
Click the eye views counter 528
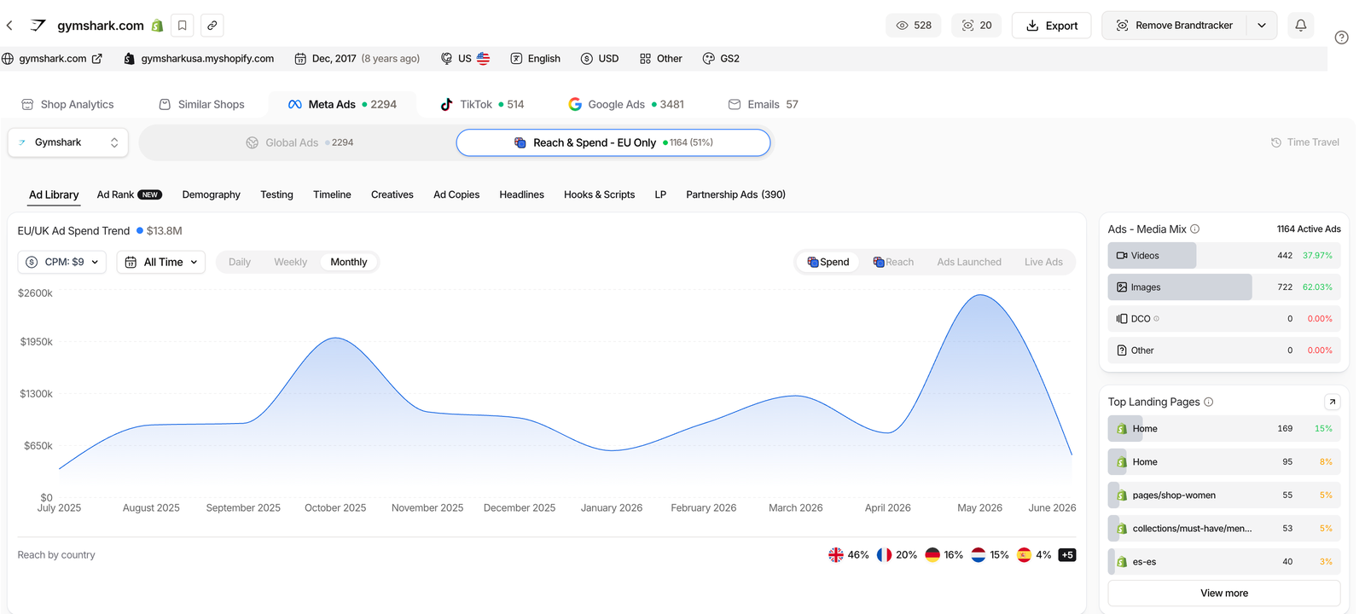914,26
